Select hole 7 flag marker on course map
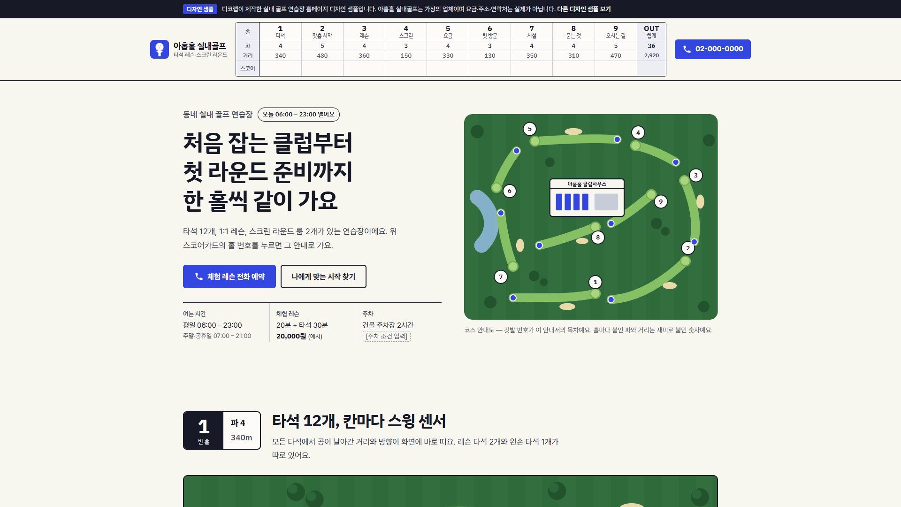The width and height of the screenshot is (901, 507). coord(501,277)
